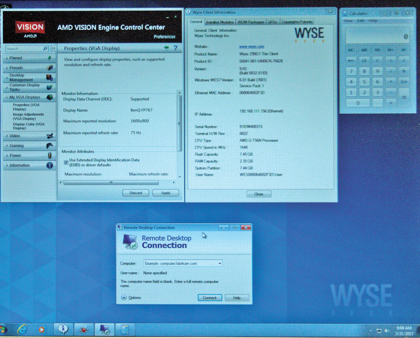Click the Presets section icon
420x338 pixels.
(x=50, y=68)
